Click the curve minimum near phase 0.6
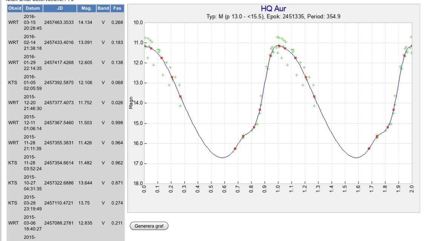Image resolution: width=428 pixels, height=241 pixels. (222, 157)
